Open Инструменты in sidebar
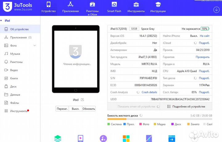Screen dimensions: 222x142 coord(20,111)
